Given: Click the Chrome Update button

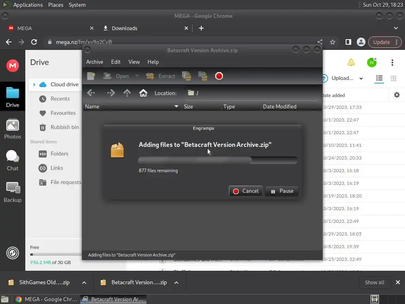Looking at the screenshot, I should tap(385, 42).
